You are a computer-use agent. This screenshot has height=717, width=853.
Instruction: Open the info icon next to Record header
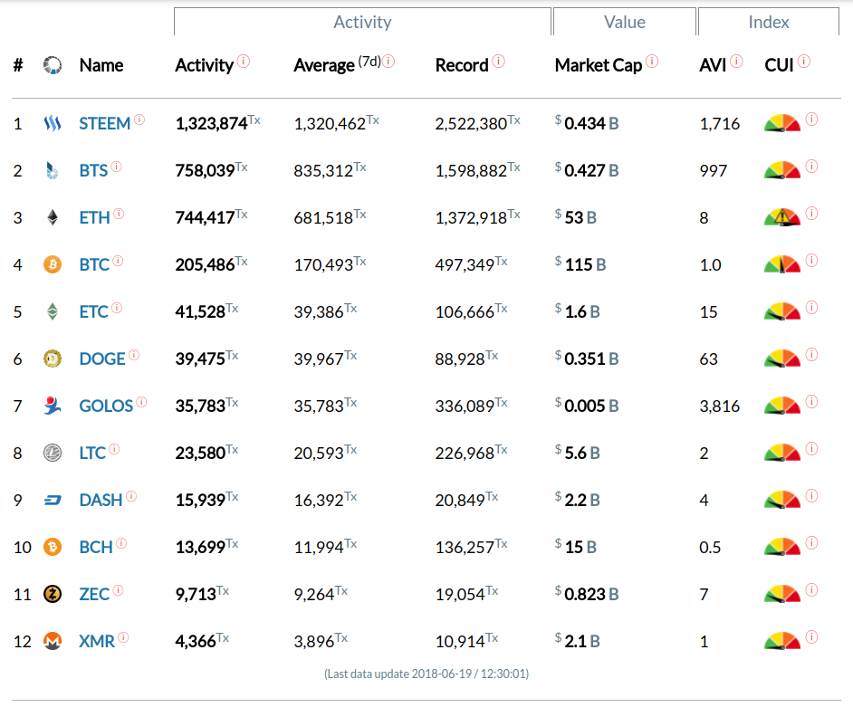click(498, 62)
